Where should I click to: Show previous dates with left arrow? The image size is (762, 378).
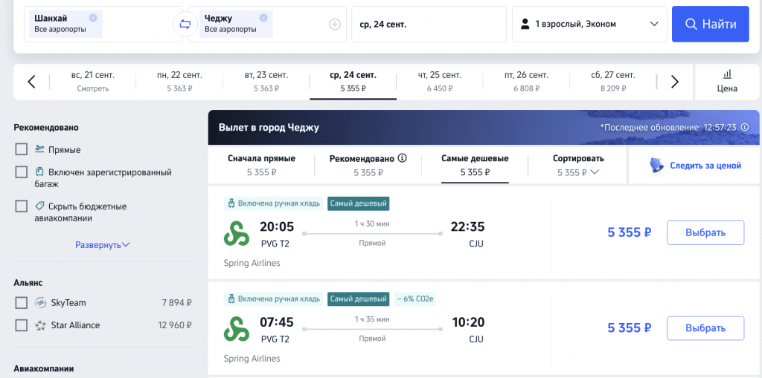pos(31,82)
